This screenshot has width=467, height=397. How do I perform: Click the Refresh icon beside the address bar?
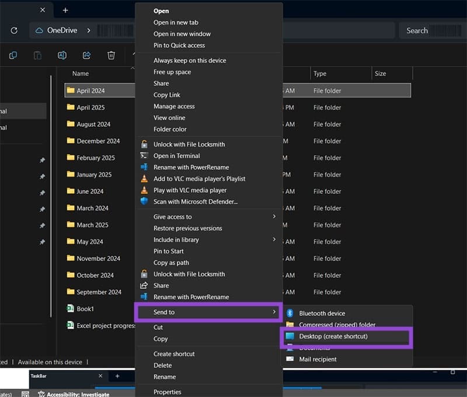(x=14, y=30)
